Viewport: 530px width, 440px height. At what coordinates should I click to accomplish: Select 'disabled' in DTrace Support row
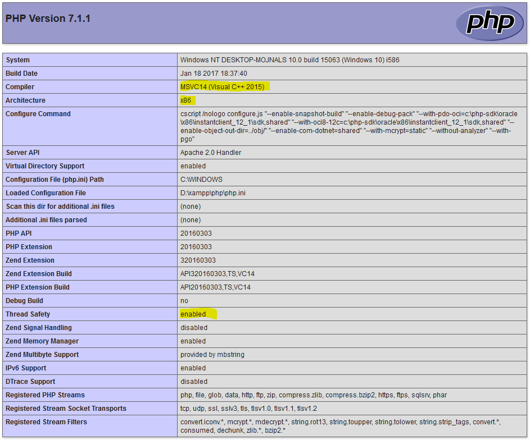point(194,382)
